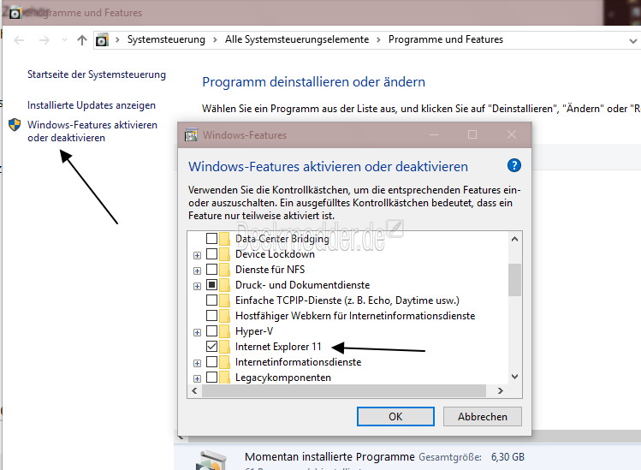
Task: Select the Hyper-V feature label
Action: (x=254, y=331)
